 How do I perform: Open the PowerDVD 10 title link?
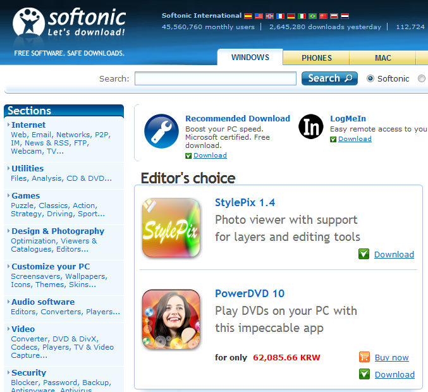[250, 294]
